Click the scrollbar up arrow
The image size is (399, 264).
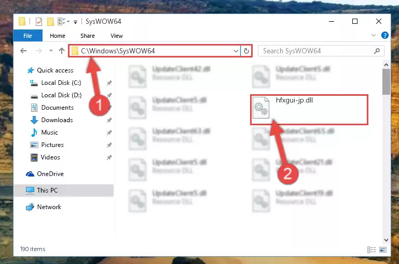[386, 65]
